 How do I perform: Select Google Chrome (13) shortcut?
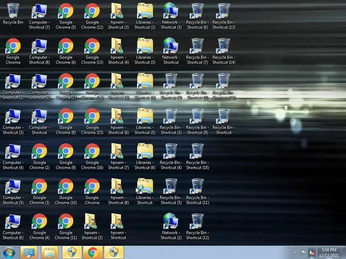click(x=92, y=51)
